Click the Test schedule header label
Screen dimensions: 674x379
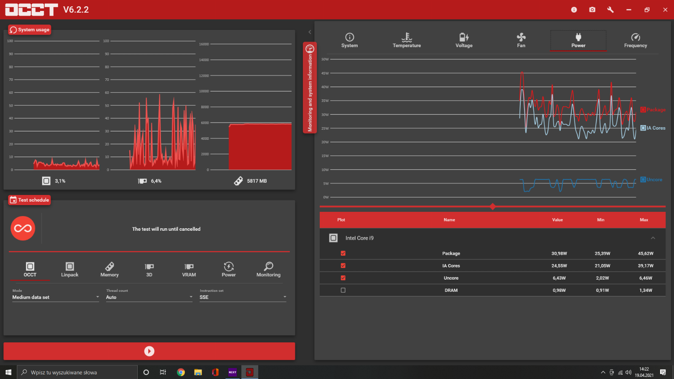[x=29, y=200]
